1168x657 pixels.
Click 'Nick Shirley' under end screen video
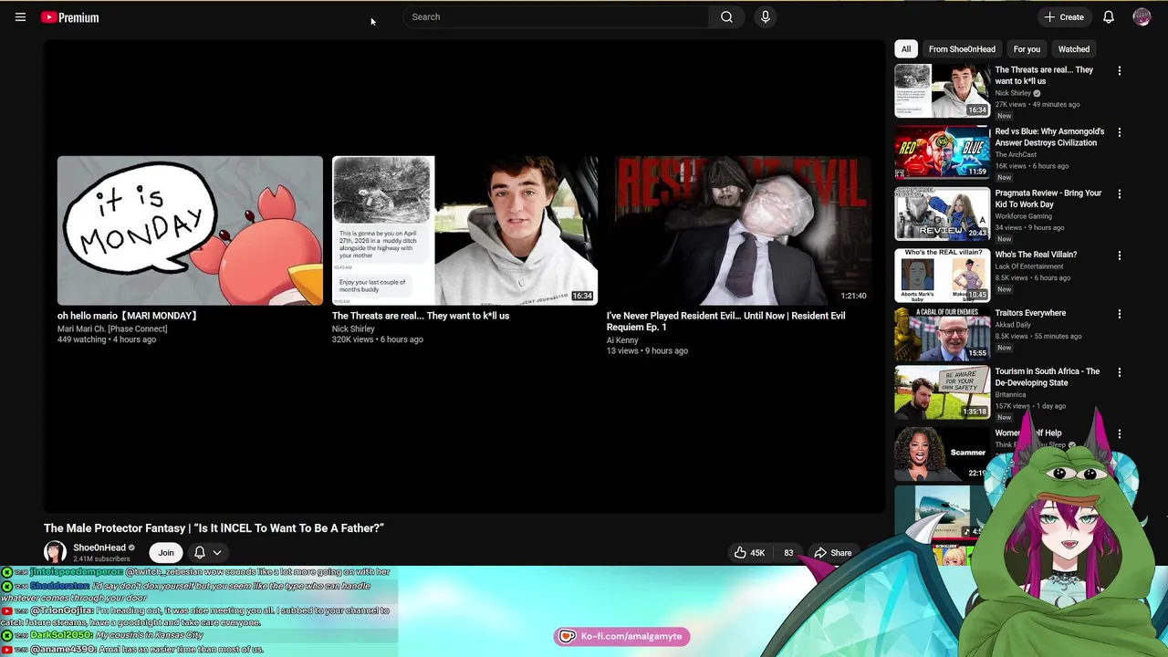(353, 328)
